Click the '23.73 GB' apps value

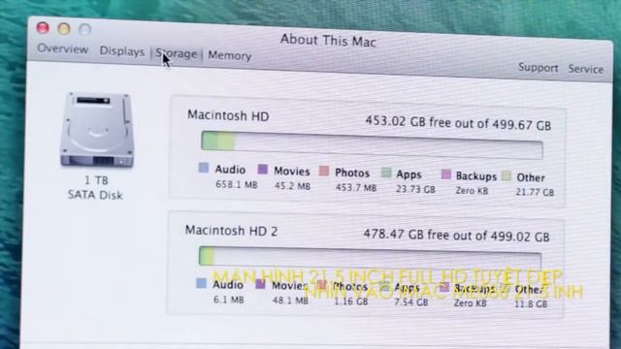415,189
